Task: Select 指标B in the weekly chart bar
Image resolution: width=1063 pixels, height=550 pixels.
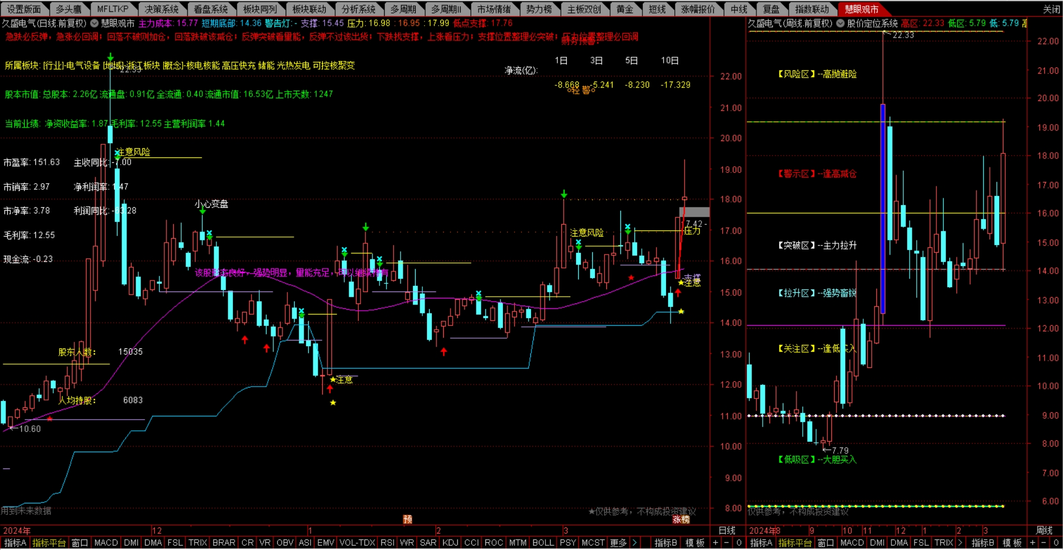Action: tap(983, 543)
